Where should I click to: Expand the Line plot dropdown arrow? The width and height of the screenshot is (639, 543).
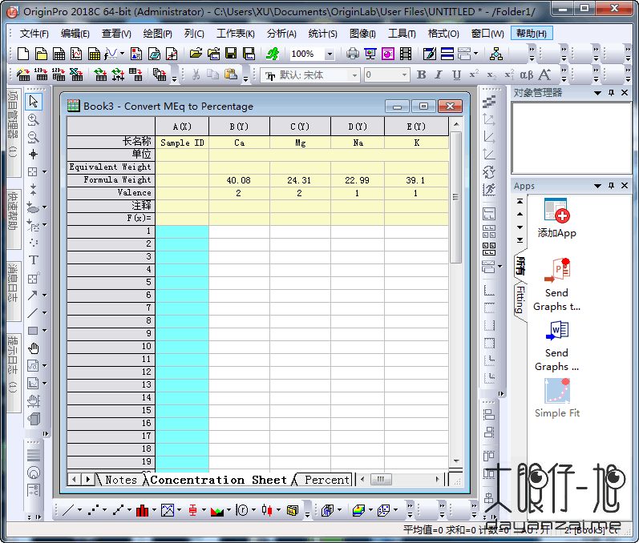(x=79, y=510)
